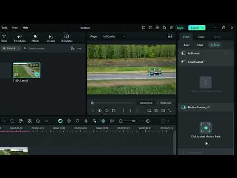The width and height of the screenshot is (237, 178).
Task: Click the voiceover microphone icon
Action: click(86, 121)
